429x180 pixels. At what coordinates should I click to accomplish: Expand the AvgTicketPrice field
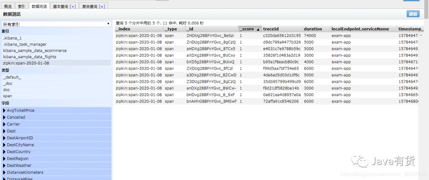[x=57, y=110]
